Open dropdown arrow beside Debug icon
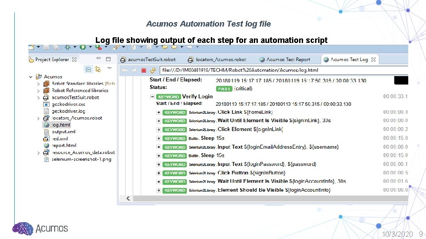This screenshot has width=426, height=239. pos(75,47)
